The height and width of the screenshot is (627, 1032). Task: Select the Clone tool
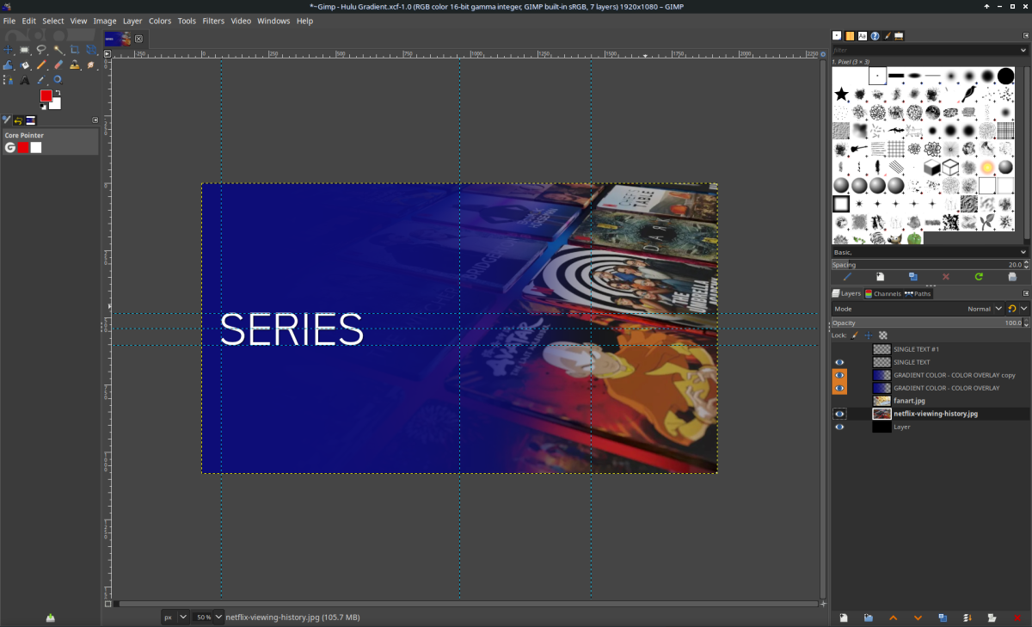click(74, 65)
